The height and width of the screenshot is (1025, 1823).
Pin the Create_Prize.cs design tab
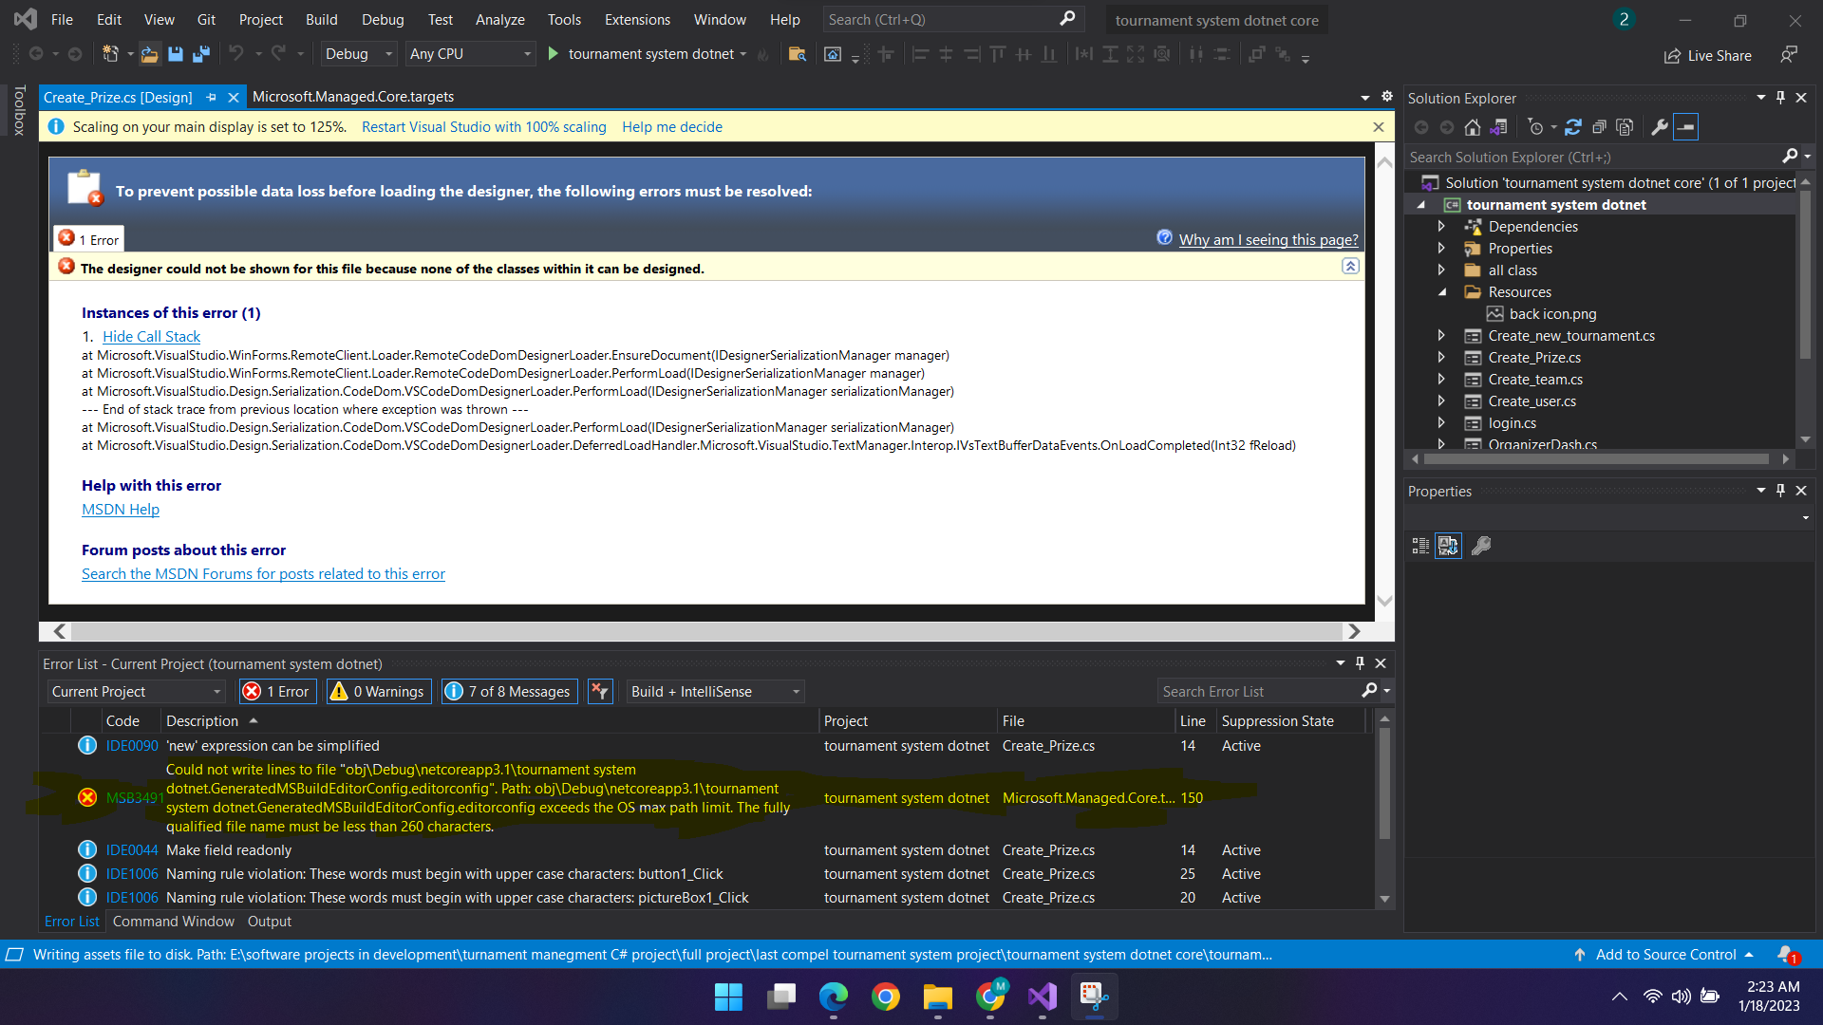tap(211, 97)
